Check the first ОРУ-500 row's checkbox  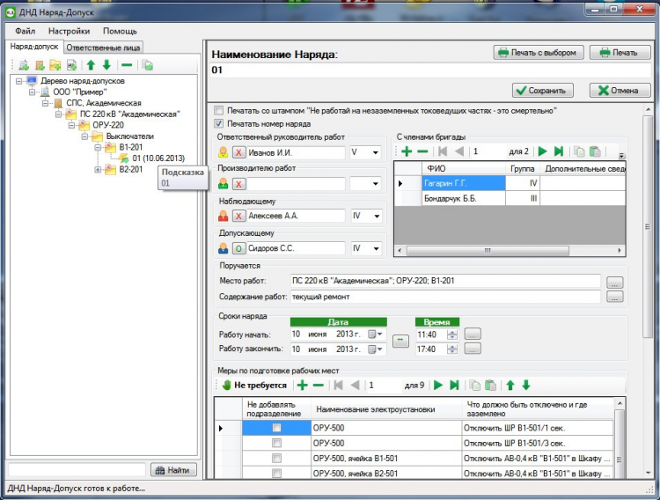(x=276, y=428)
